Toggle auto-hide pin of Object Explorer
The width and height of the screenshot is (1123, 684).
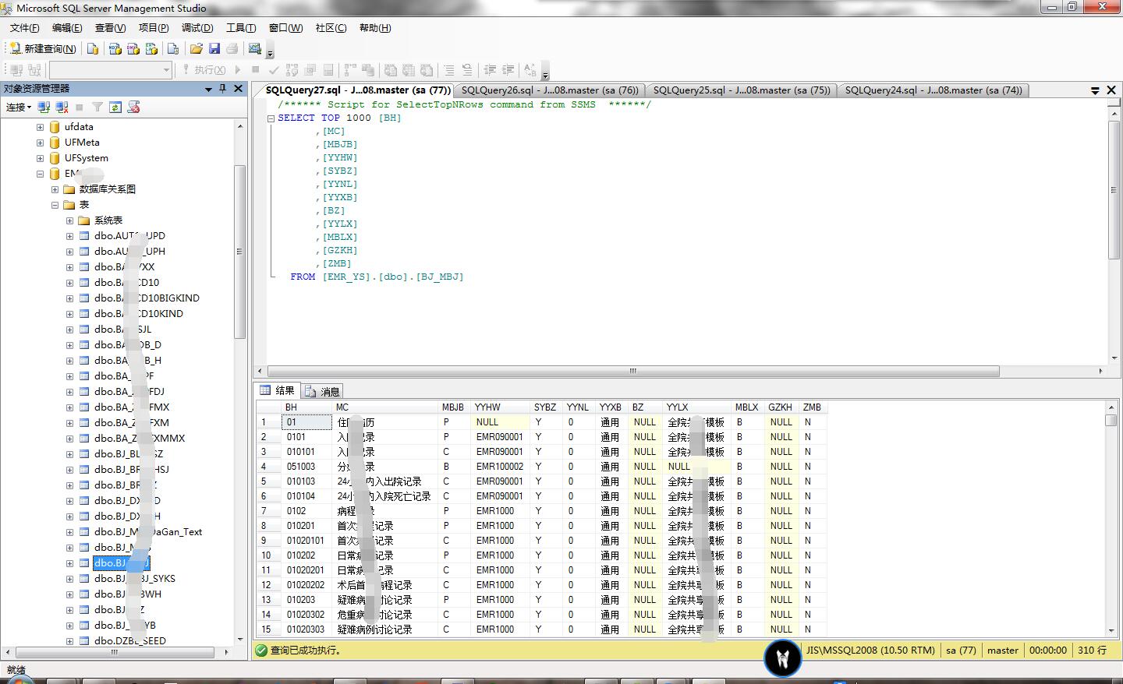coord(223,89)
